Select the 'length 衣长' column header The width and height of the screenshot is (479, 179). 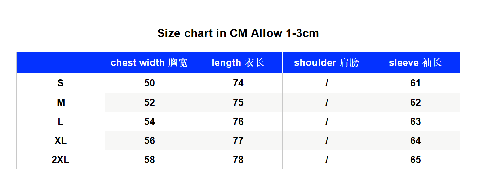[x=238, y=63]
